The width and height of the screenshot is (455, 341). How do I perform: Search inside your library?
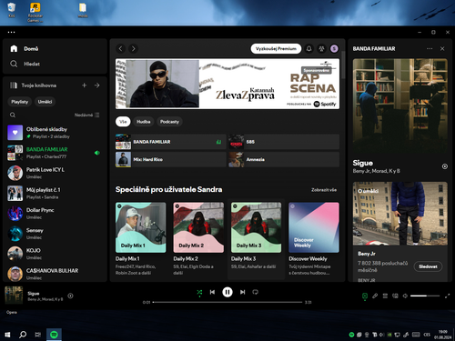pos(13,115)
